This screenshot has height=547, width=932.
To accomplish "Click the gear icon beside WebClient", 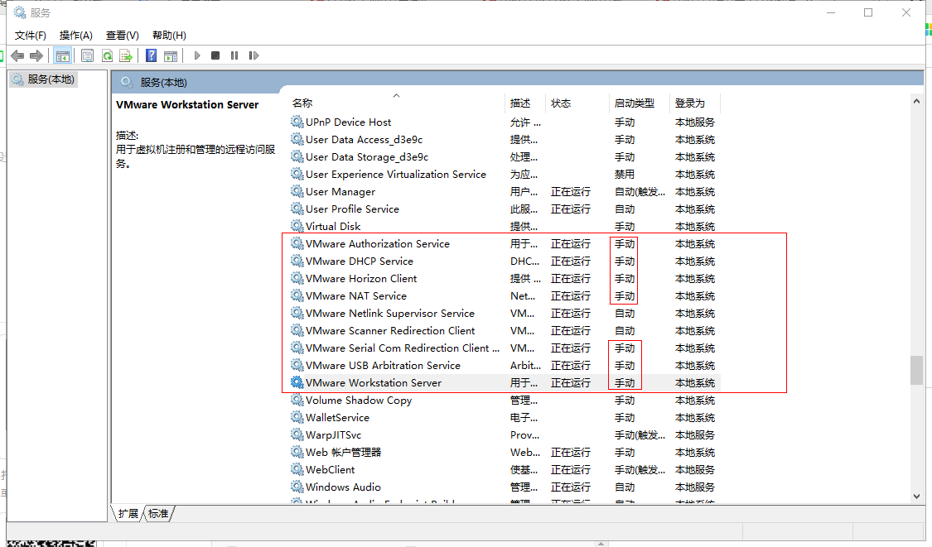I will 297,469.
